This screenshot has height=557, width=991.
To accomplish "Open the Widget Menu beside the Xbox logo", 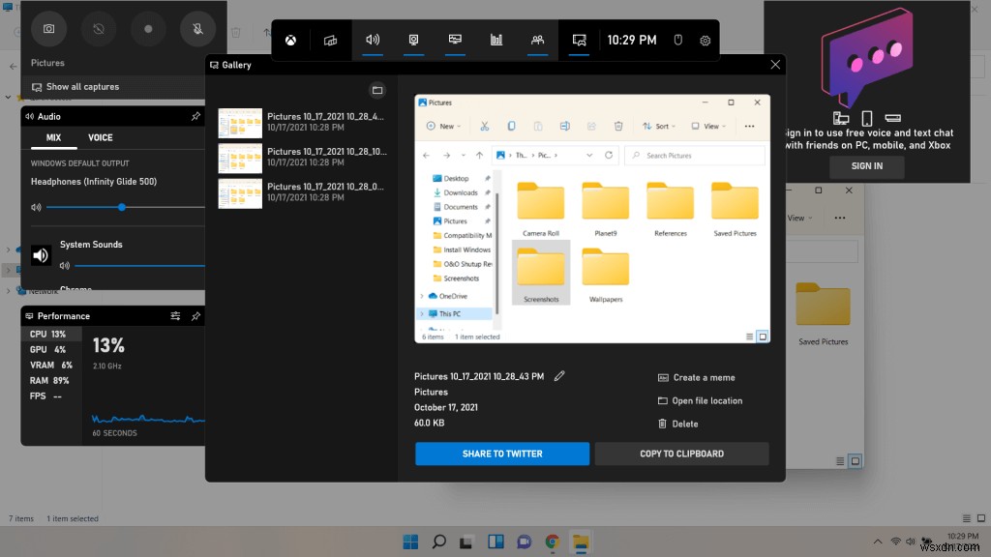I will pyautogui.click(x=330, y=40).
